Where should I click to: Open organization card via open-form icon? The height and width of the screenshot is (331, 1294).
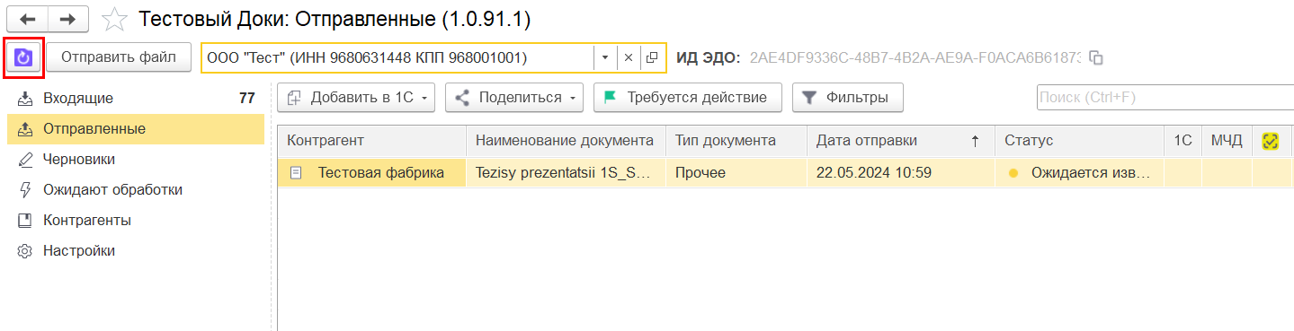(652, 57)
